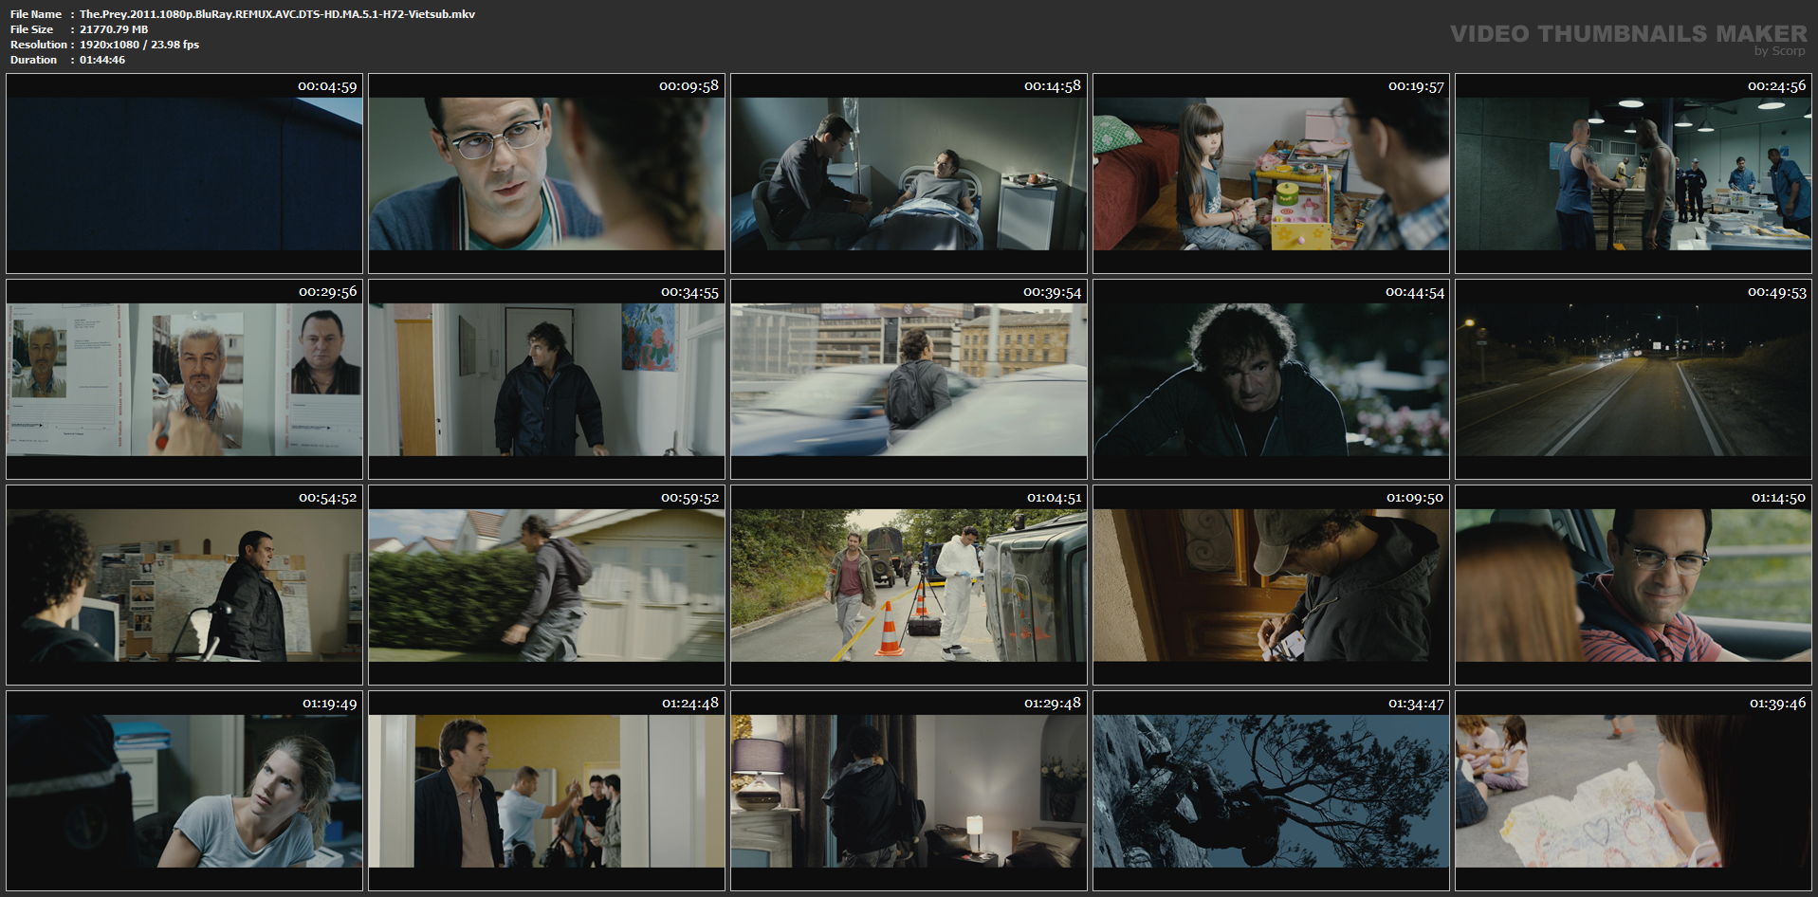1818x897 pixels.
Task: Select the 00:34:55 hallway thumbnail
Action: click(x=546, y=379)
